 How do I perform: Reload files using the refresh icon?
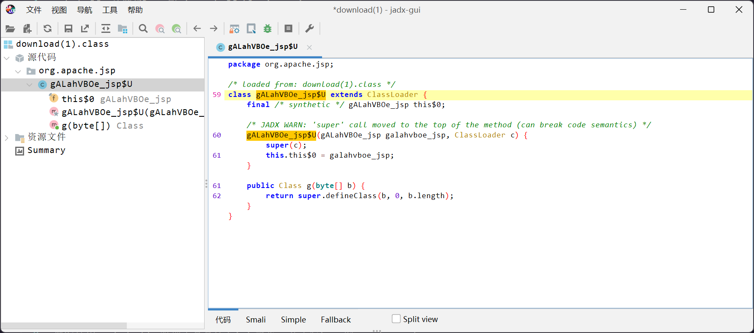point(48,29)
